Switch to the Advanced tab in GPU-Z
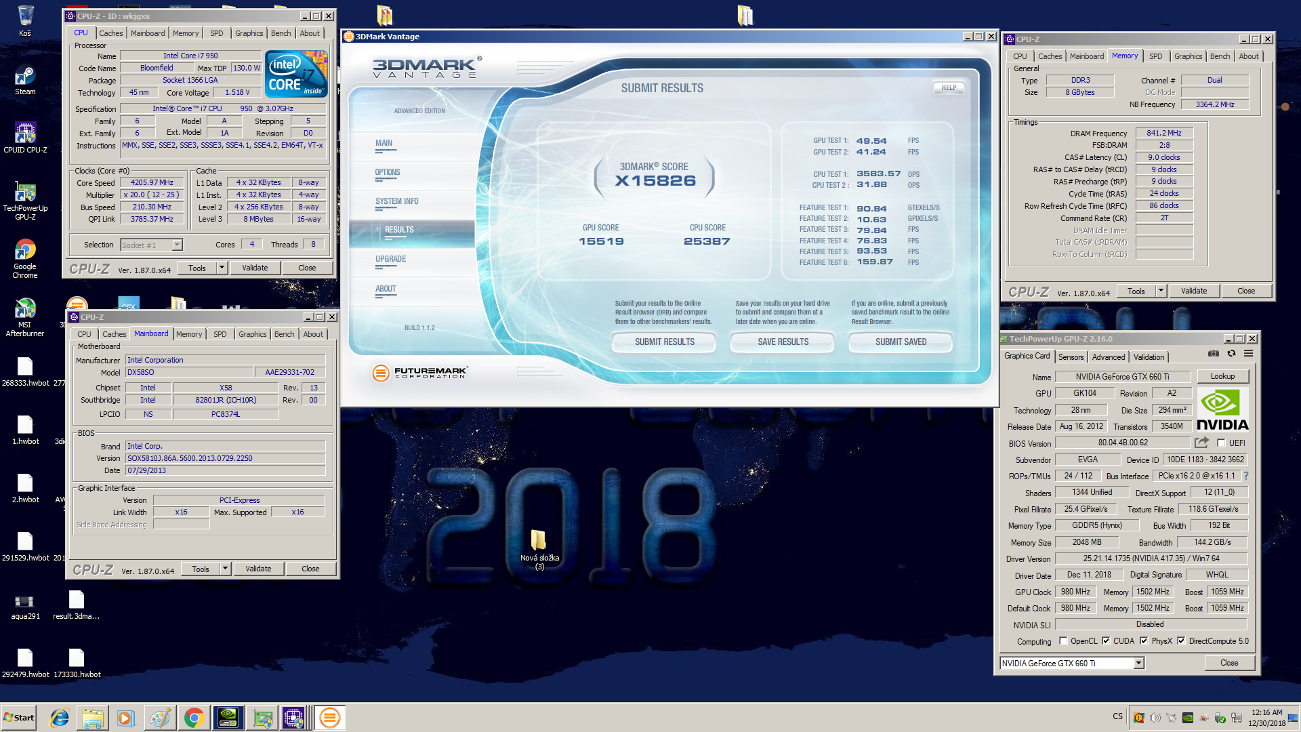The height and width of the screenshot is (732, 1301). 1108,357
